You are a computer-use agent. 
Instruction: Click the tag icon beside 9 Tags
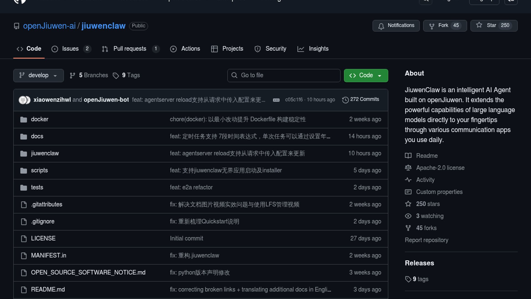(x=116, y=76)
